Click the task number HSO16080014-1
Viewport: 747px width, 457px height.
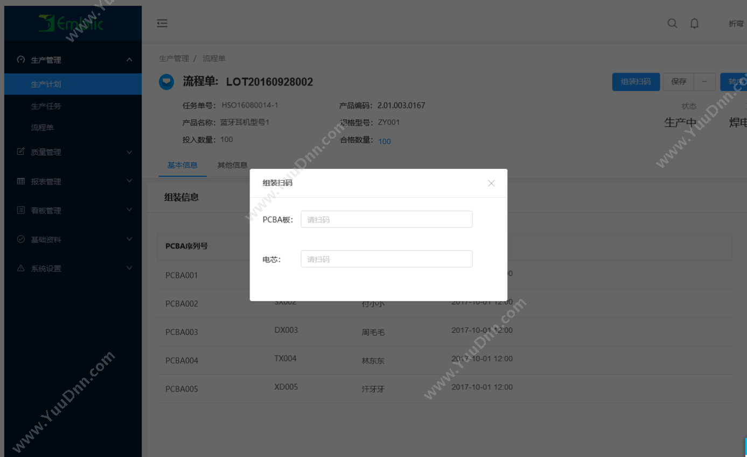250,105
